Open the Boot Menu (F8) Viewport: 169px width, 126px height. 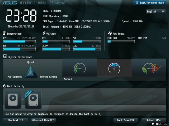click(125, 120)
